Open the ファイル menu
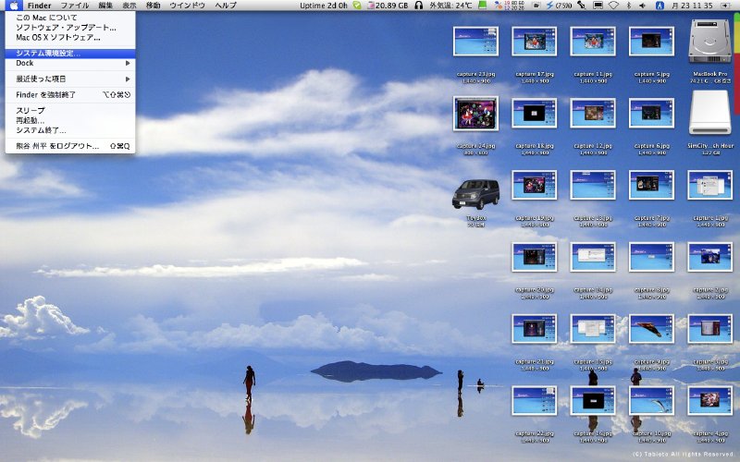The width and height of the screenshot is (740, 462). coord(75,6)
